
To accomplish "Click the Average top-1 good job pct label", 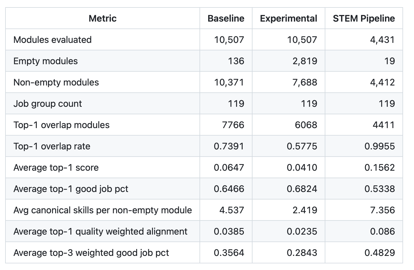I will (x=71, y=189).
